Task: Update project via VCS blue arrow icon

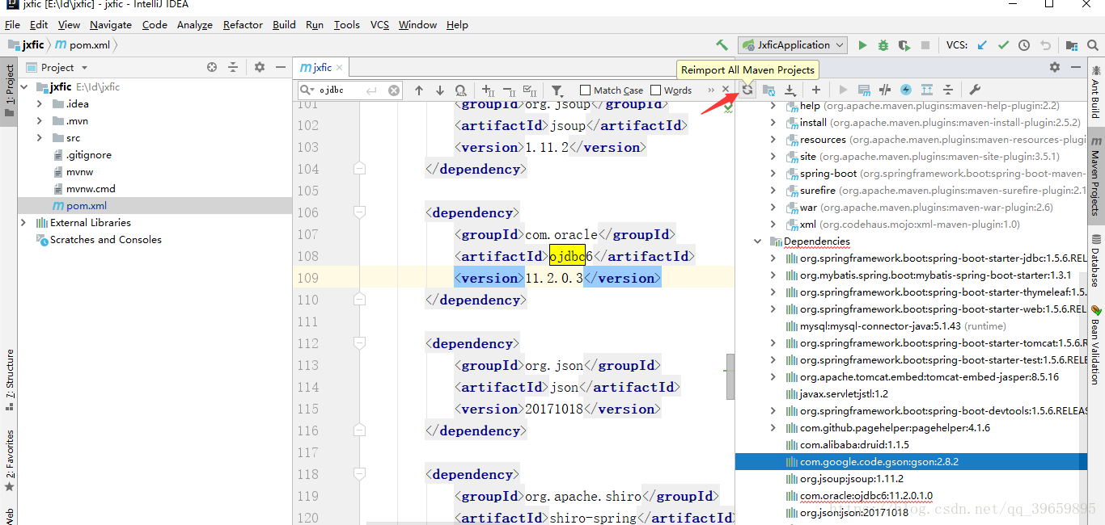Action: (982, 45)
